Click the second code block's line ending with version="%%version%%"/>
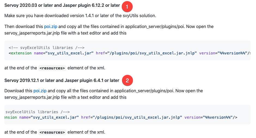This screenshot has height=138, width=256. (121, 117)
